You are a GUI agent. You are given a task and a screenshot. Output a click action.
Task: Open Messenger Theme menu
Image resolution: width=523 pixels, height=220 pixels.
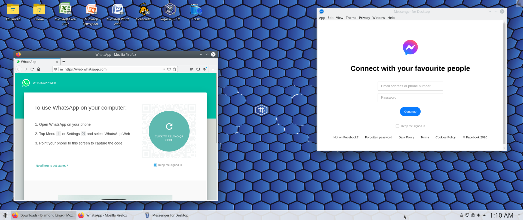[x=351, y=18]
